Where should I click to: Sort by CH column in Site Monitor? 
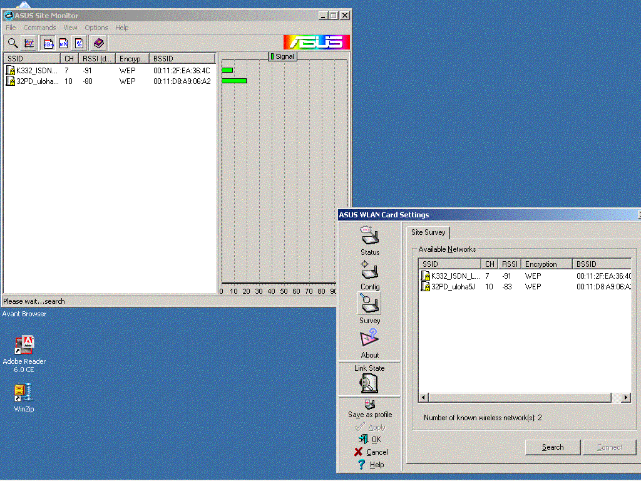point(69,58)
